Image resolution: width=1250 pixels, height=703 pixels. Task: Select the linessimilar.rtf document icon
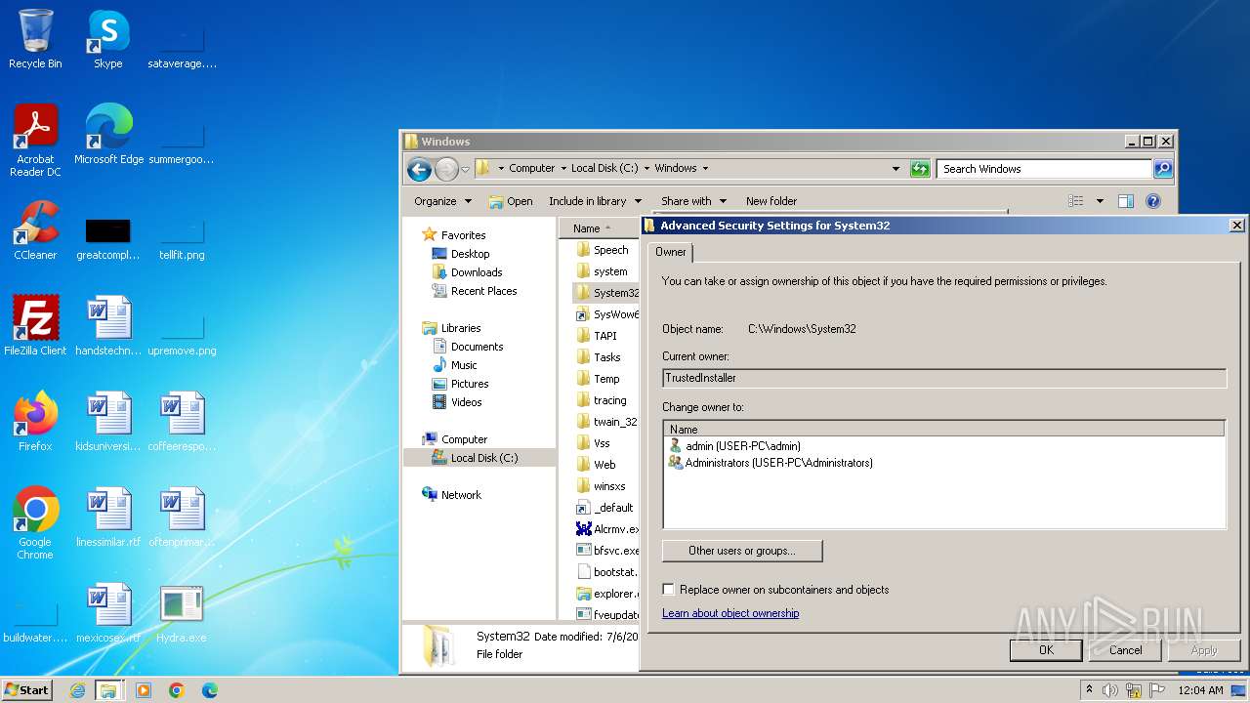coord(108,517)
